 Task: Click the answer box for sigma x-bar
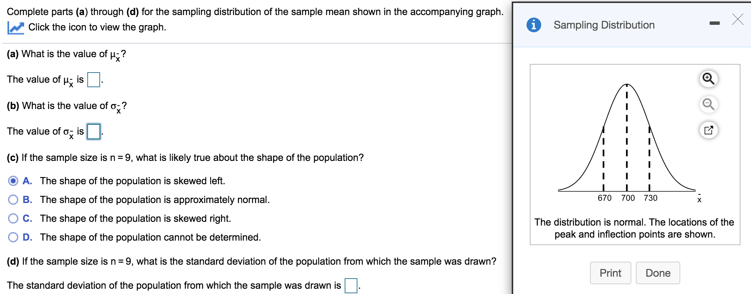point(94,131)
